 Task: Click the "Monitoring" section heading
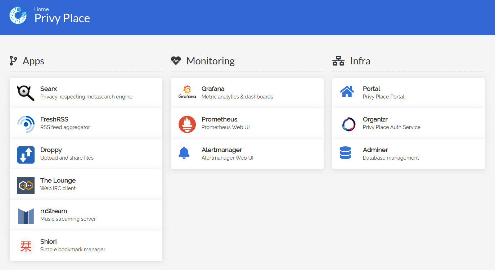point(211,61)
